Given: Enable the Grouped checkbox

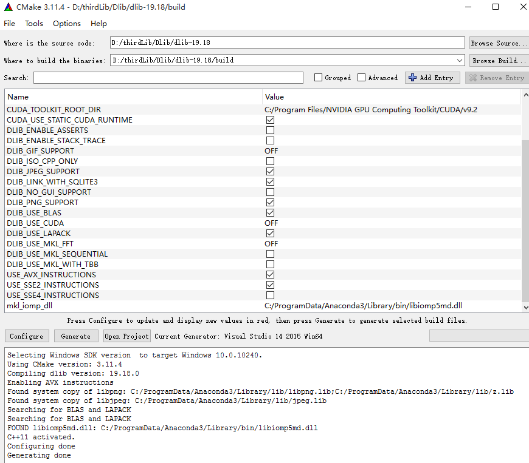Looking at the screenshot, I should pyautogui.click(x=318, y=78).
